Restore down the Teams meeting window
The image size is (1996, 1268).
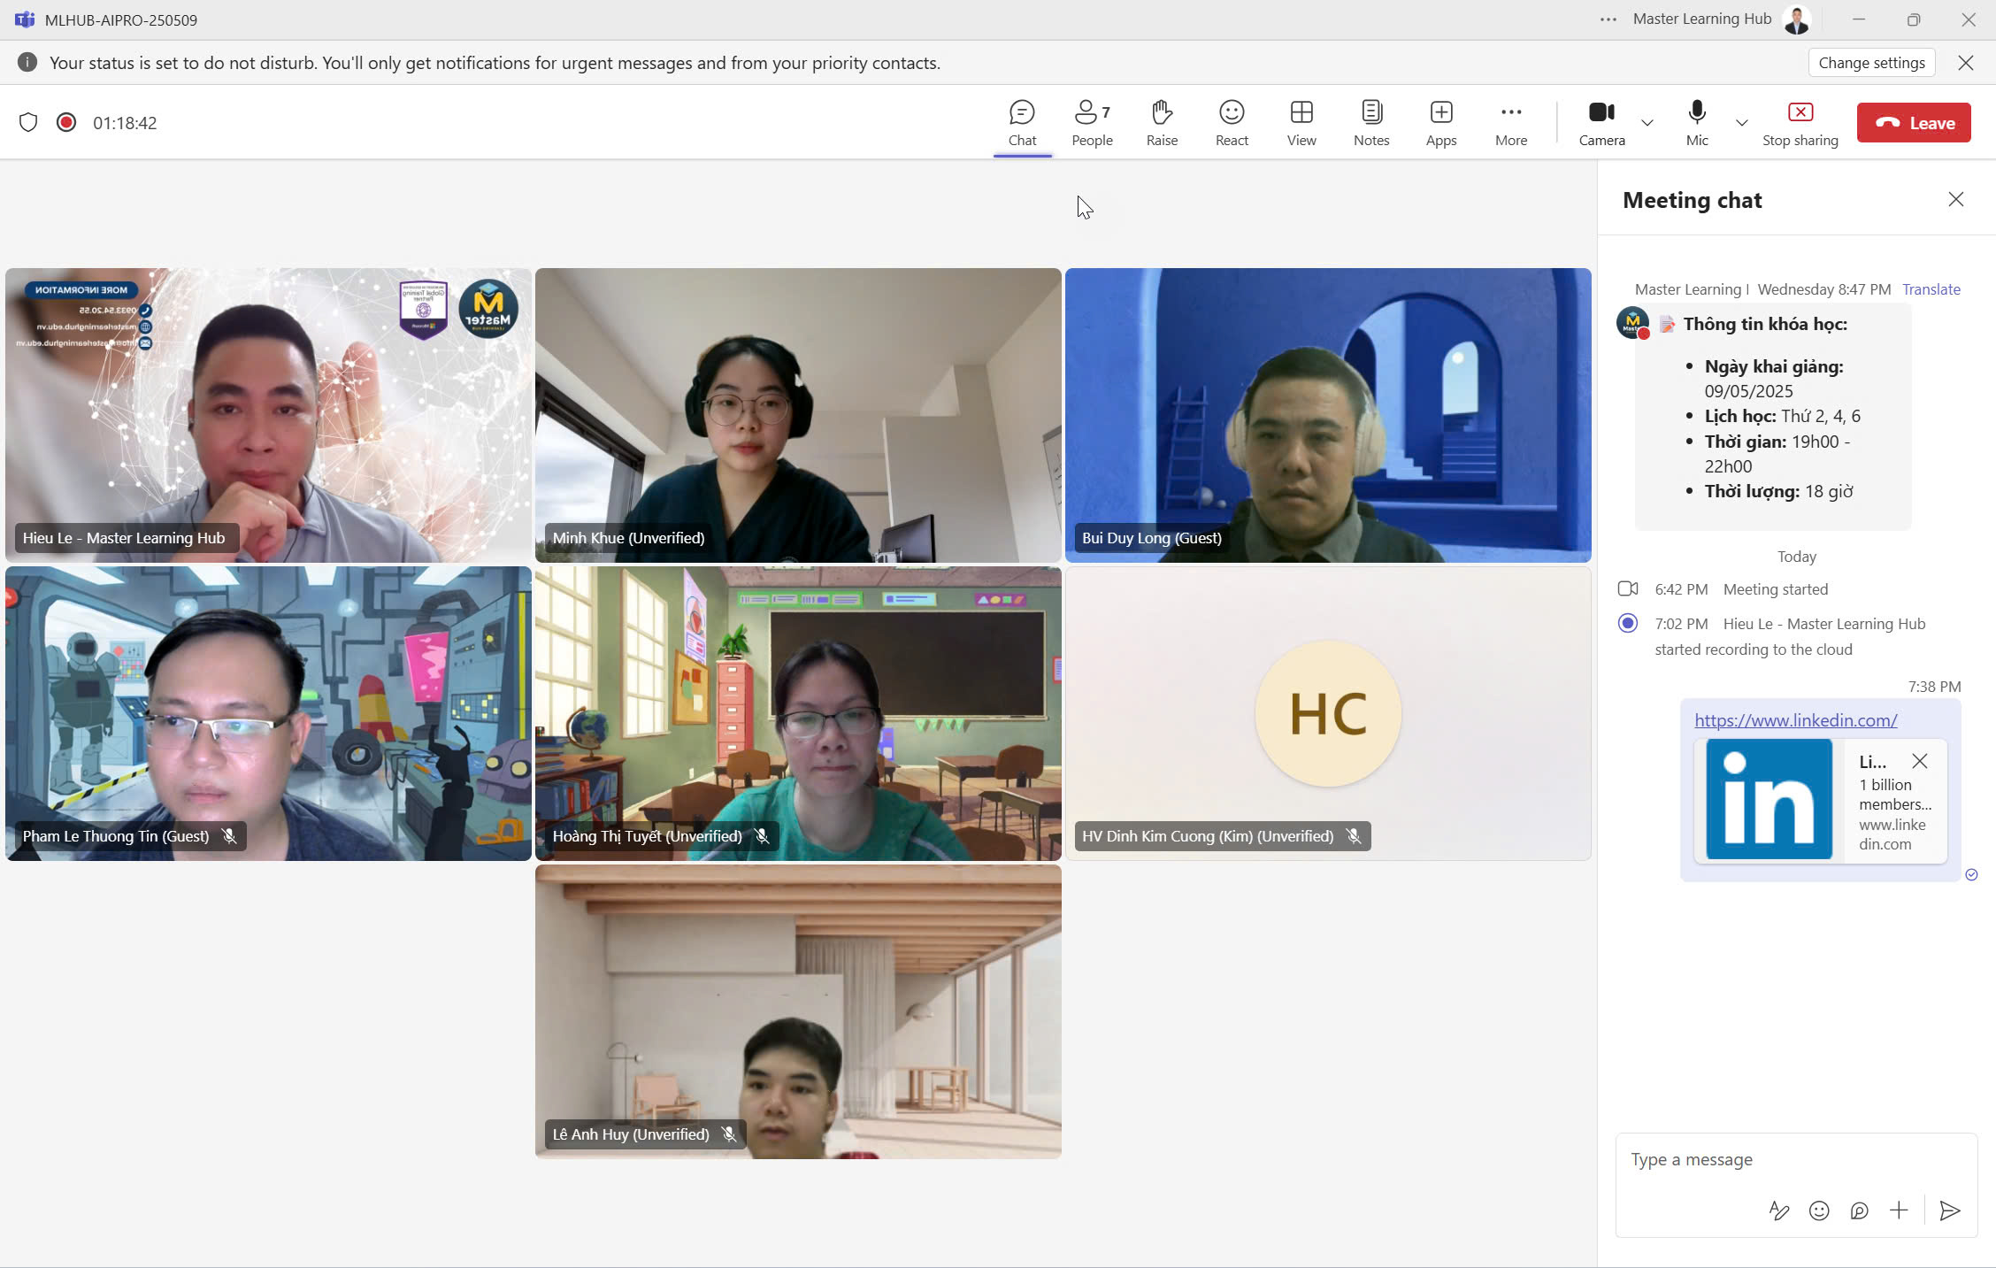point(1914,19)
